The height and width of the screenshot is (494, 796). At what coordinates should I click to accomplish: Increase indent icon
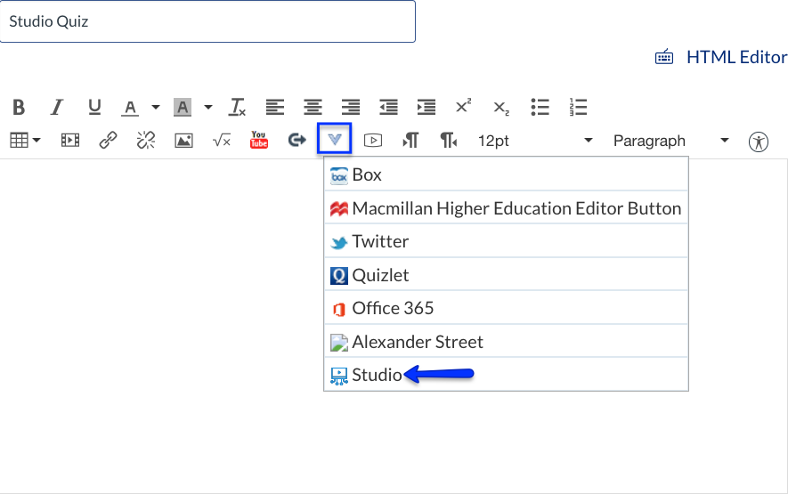click(x=426, y=107)
